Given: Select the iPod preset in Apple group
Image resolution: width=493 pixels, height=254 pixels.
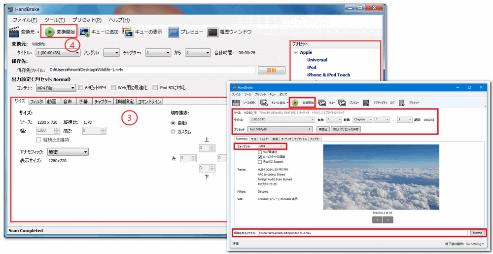Looking at the screenshot, I should pos(312,67).
